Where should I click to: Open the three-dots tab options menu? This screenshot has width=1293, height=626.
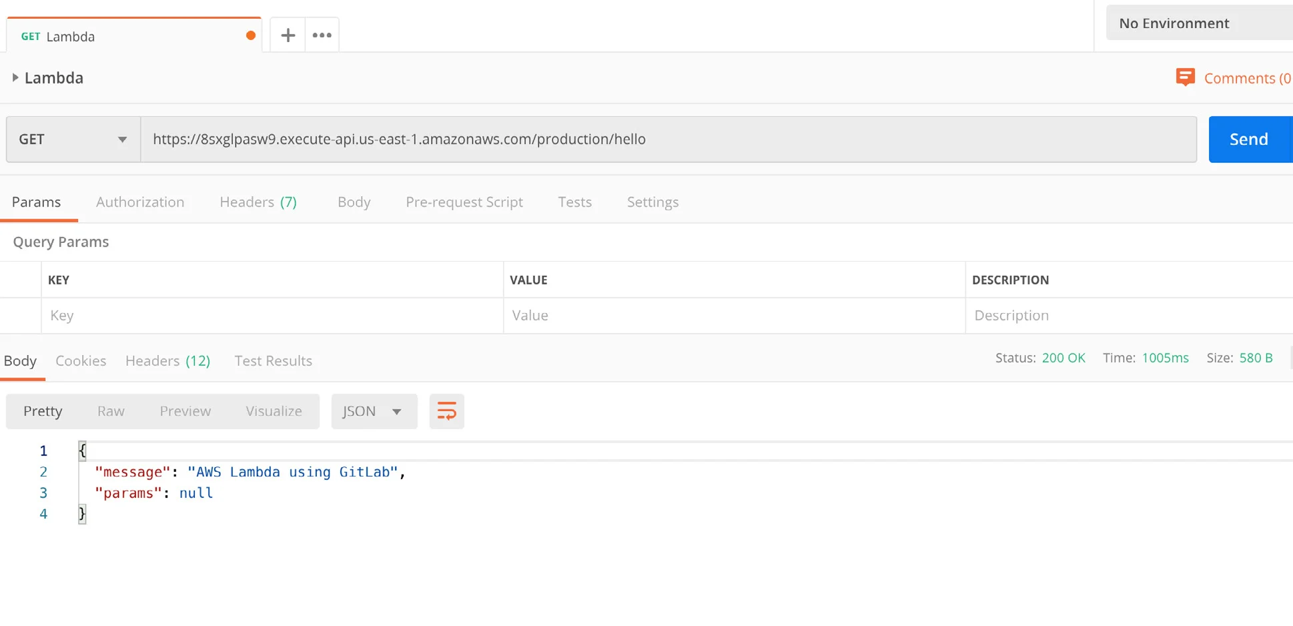[322, 35]
